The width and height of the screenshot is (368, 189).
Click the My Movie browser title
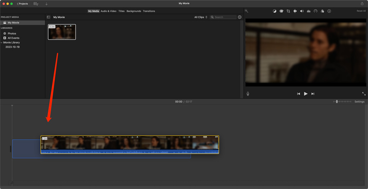[59, 17]
